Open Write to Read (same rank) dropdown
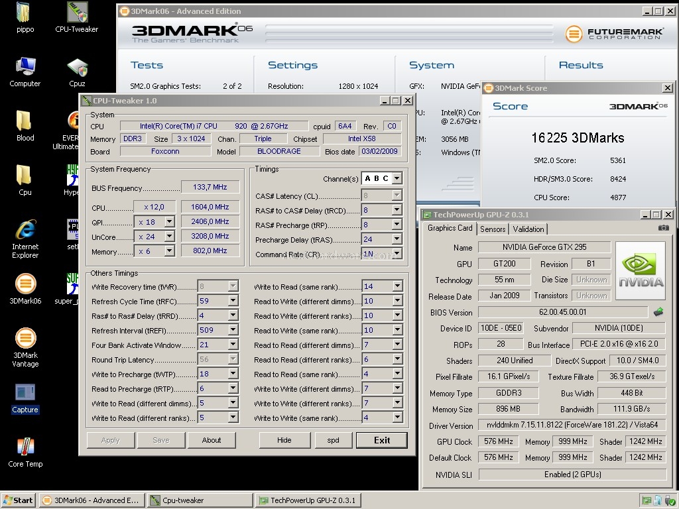 click(397, 286)
